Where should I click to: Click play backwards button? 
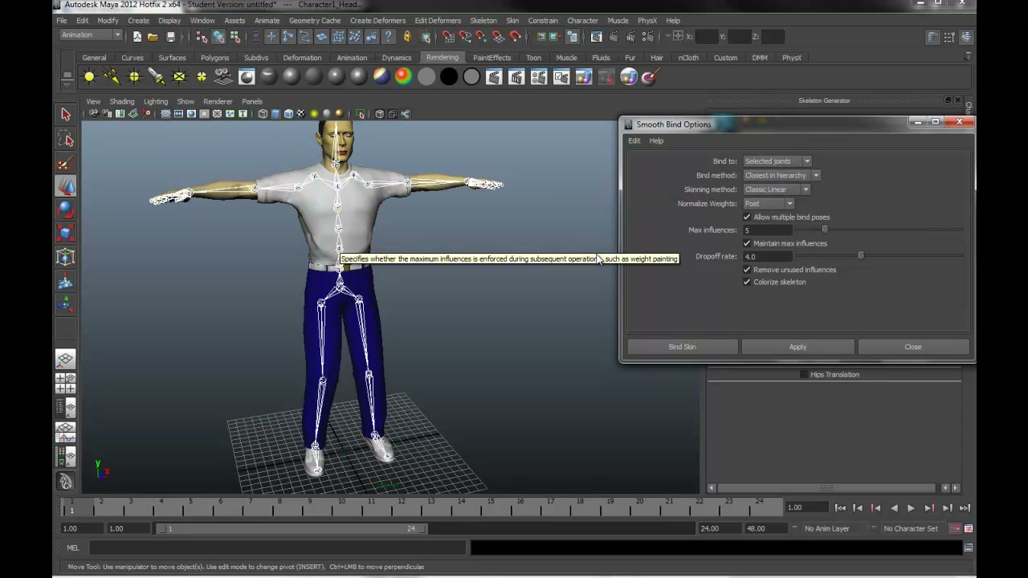coord(894,508)
